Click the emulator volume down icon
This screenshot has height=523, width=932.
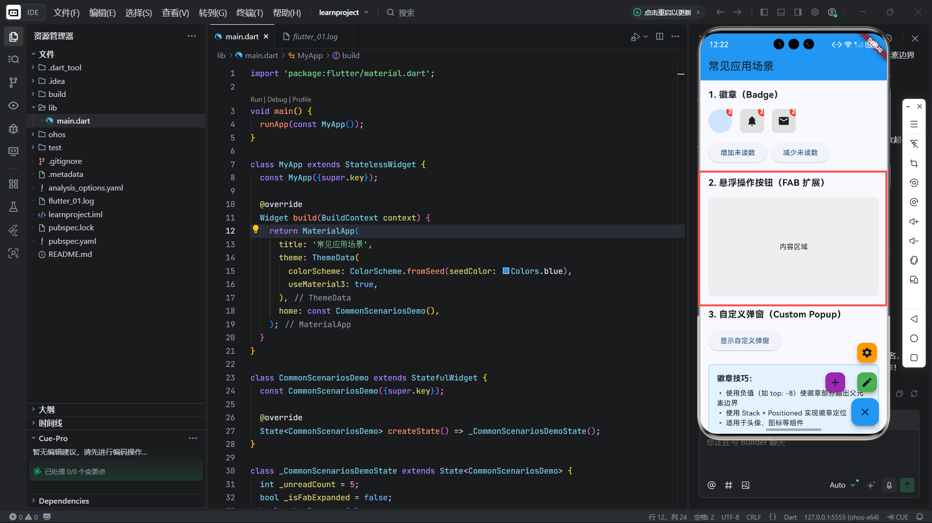point(914,241)
